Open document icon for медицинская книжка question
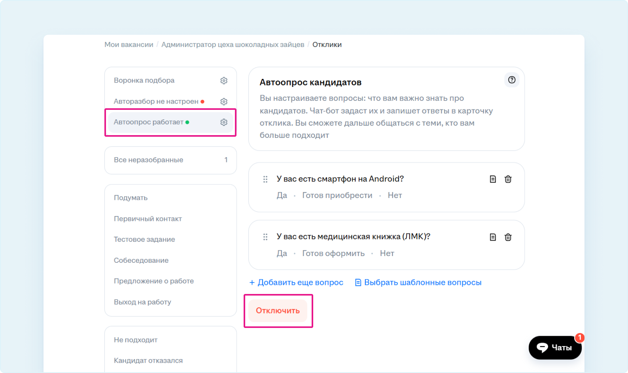The image size is (628, 373). (493, 237)
